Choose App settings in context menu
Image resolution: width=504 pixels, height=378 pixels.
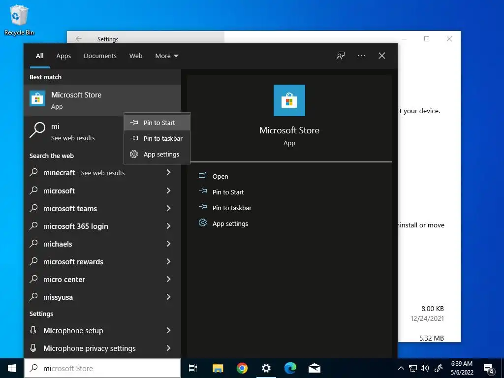coord(157,154)
